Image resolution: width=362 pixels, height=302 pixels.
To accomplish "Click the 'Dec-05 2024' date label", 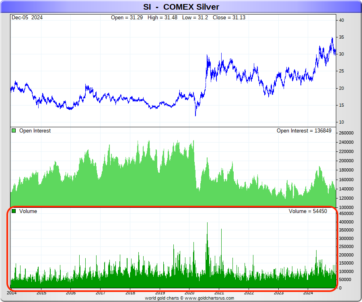I will click(27, 18).
